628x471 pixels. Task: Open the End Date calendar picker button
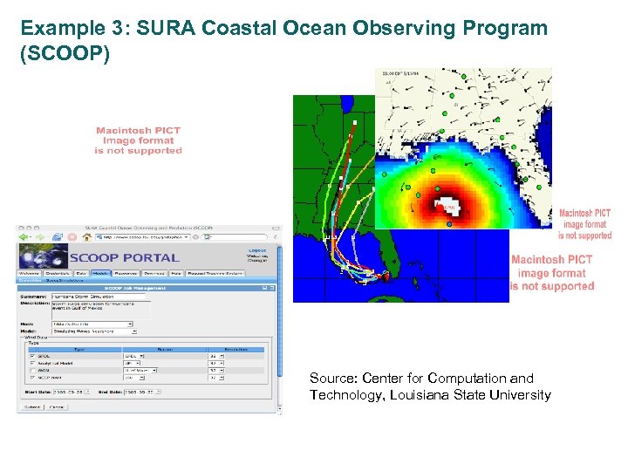(159, 392)
